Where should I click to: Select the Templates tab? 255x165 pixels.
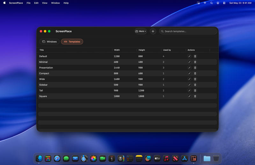72,42
